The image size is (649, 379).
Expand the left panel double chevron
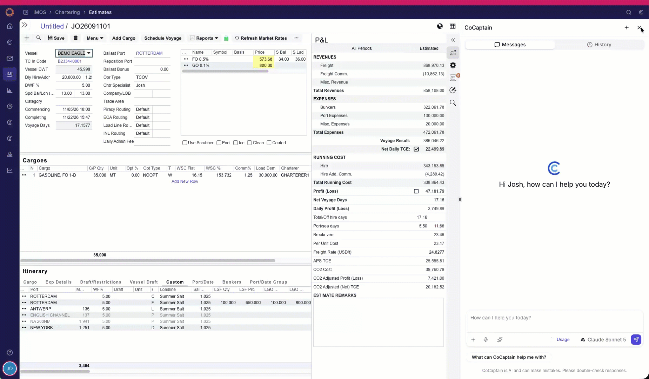25,25
